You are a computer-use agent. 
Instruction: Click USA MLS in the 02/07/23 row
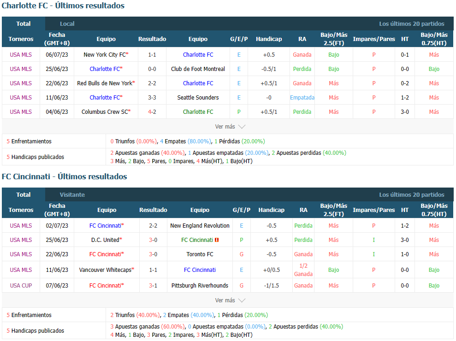(21, 226)
